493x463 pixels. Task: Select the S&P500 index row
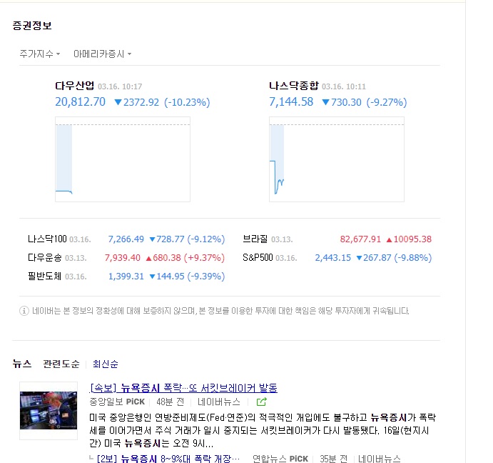tap(337, 258)
